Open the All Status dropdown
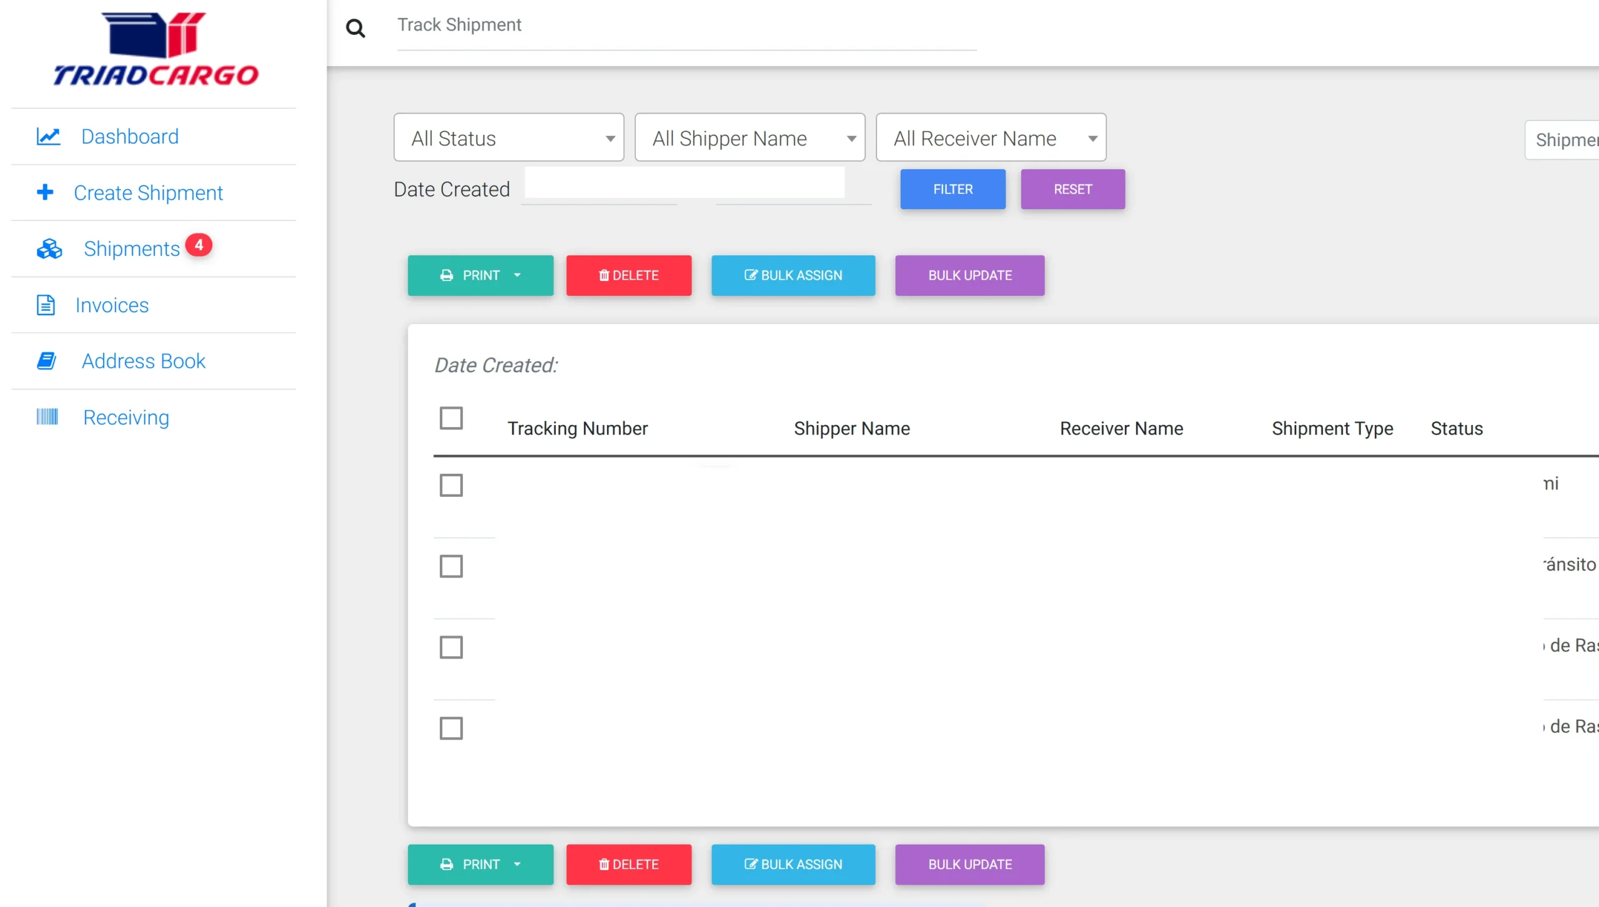The width and height of the screenshot is (1599, 907). [508, 137]
